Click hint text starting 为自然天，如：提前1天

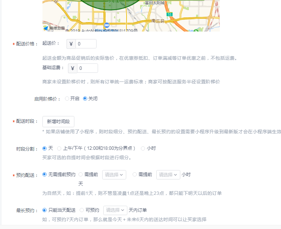(x=132, y=193)
